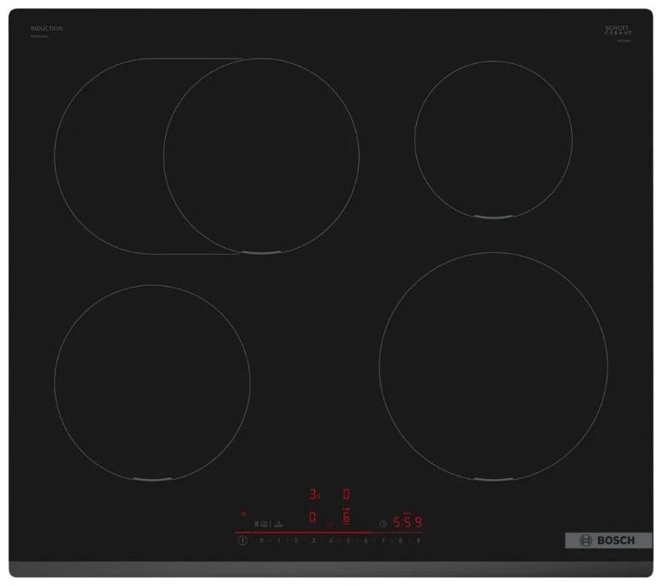Set power level 0 on the slider
662x586 pixels.
pos(262,540)
